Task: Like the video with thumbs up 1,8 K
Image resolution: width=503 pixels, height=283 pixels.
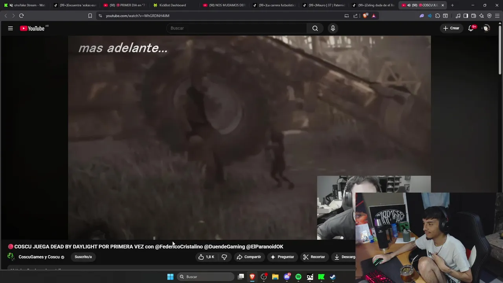Action: tap(207, 257)
